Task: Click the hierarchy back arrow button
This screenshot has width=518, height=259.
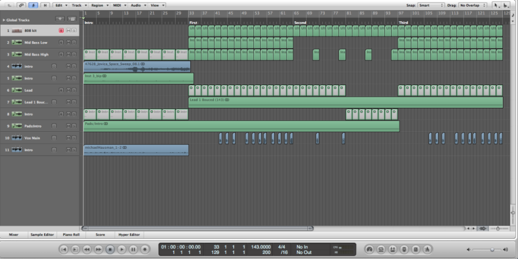Action: coord(10,5)
